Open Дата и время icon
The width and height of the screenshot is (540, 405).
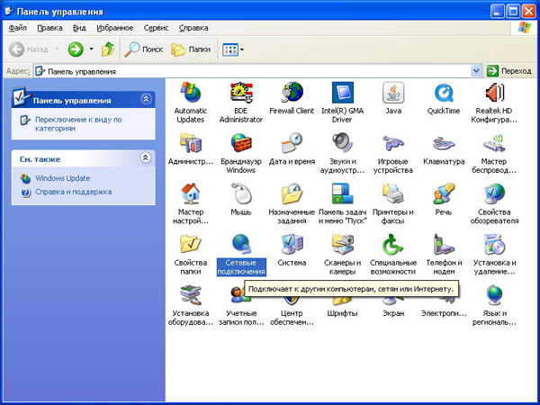tap(292, 143)
